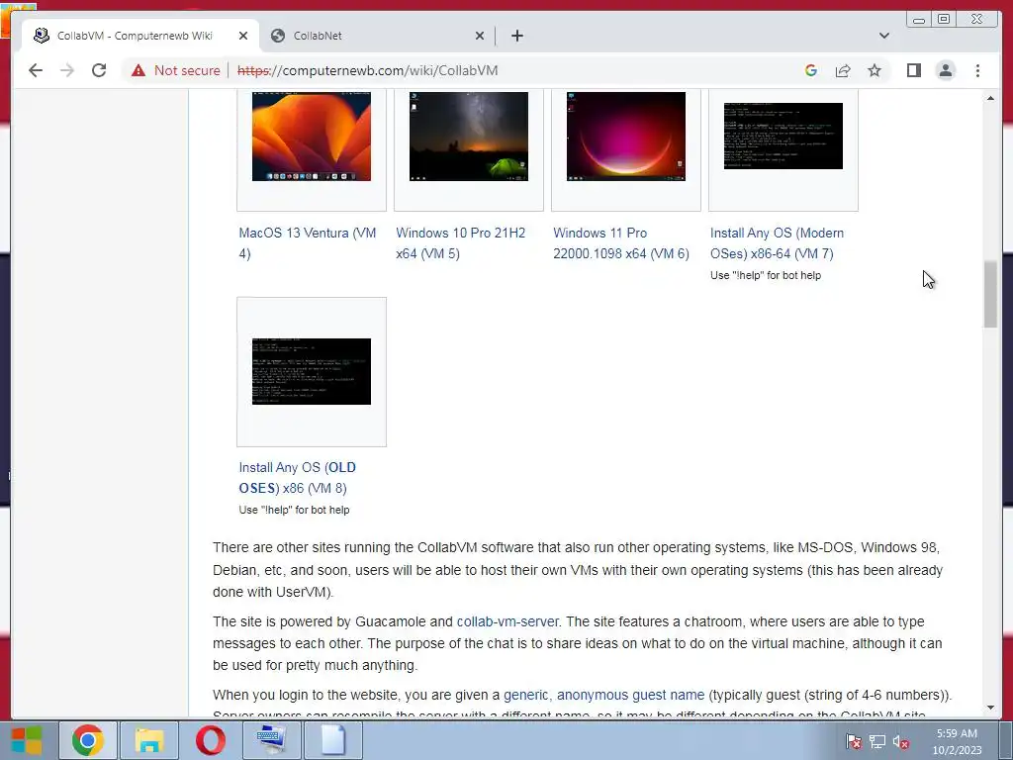This screenshot has height=760, width=1013.
Task: Close the CollabVM wiki tab
Action: (243, 36)
